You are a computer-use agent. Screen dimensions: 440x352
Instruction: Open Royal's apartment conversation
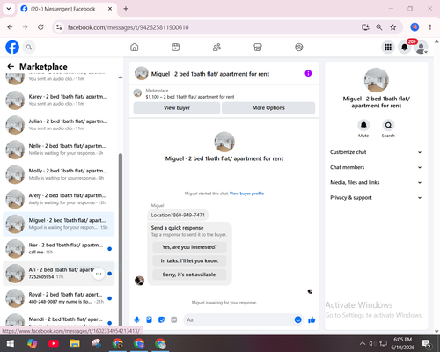pyautogui.click(x=59, y=298)
